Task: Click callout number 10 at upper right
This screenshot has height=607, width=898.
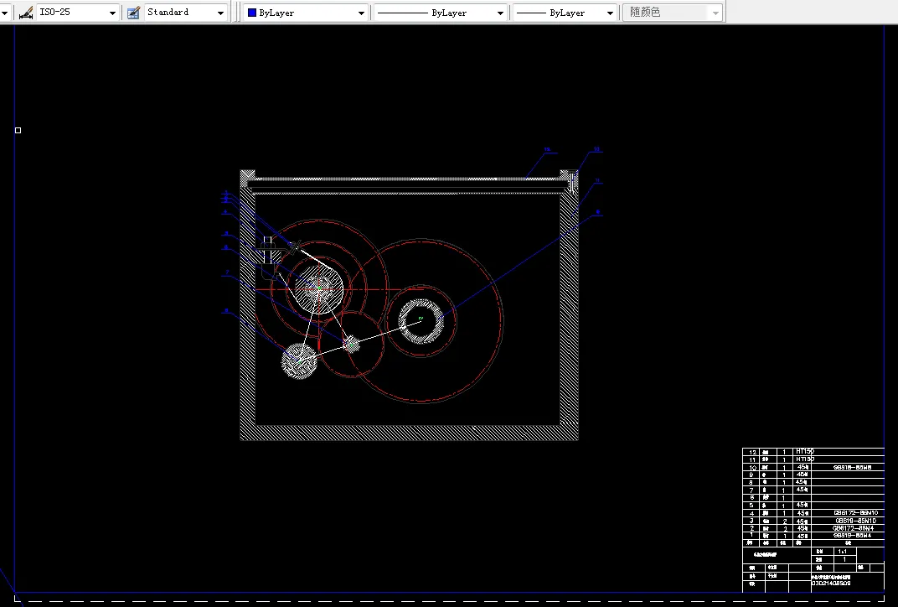Action: (596, 149)
